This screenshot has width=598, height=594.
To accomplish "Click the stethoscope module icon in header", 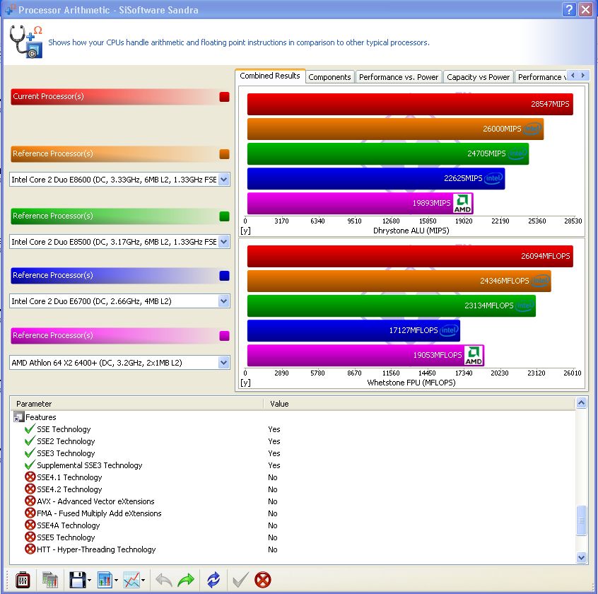I will 26,42.
